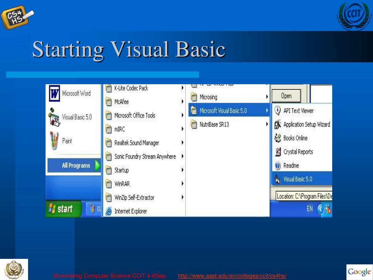The height and width of the screenshot is (280, 373).
Task: Click the Realtek Sound Manager label
Action: tap(137, 143)
